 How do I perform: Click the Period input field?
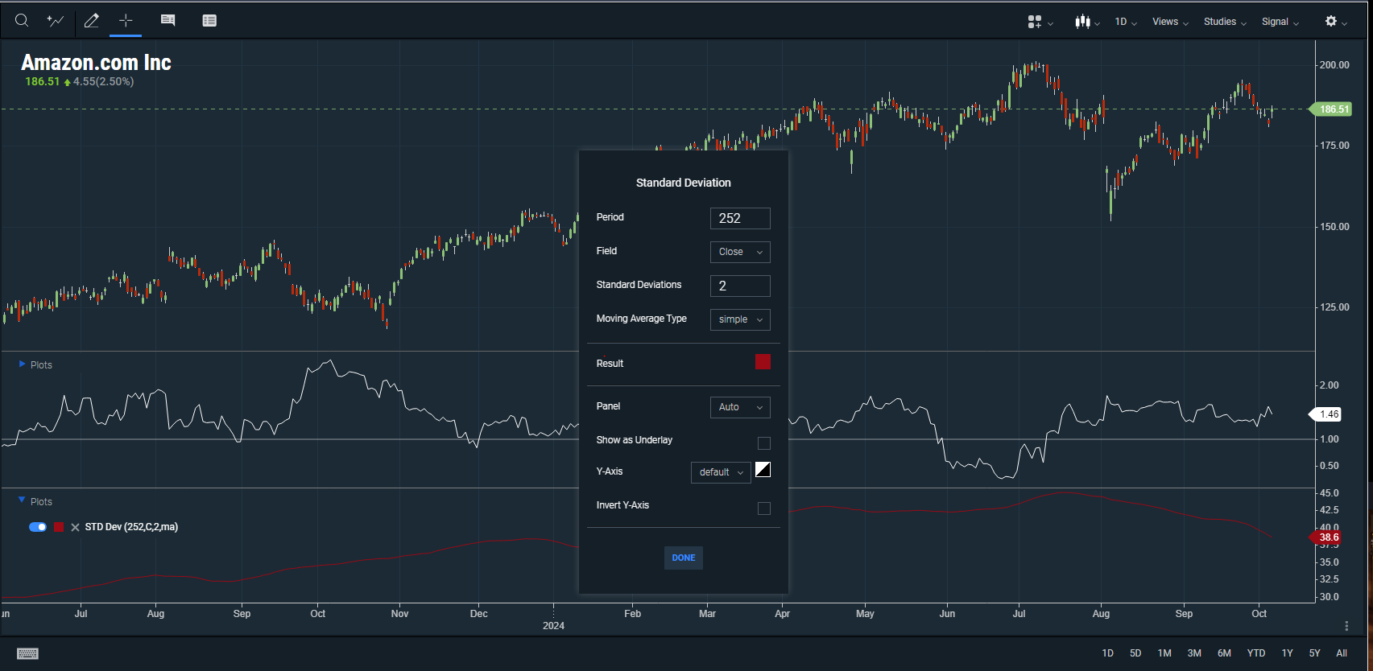click(x=740, y=218)
